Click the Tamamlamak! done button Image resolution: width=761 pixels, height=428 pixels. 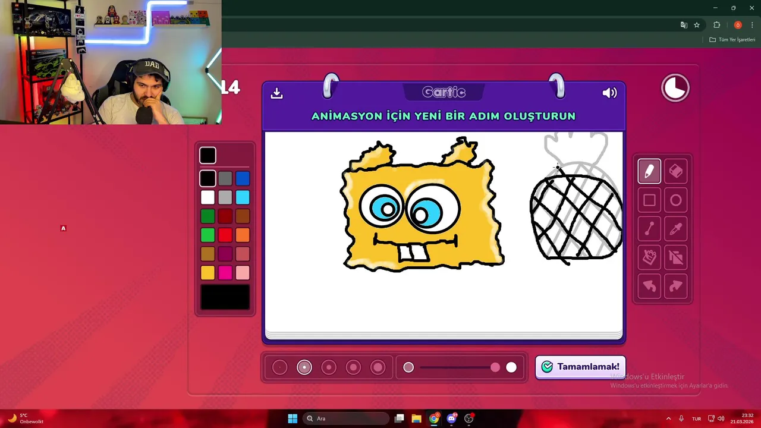[580, 367]
